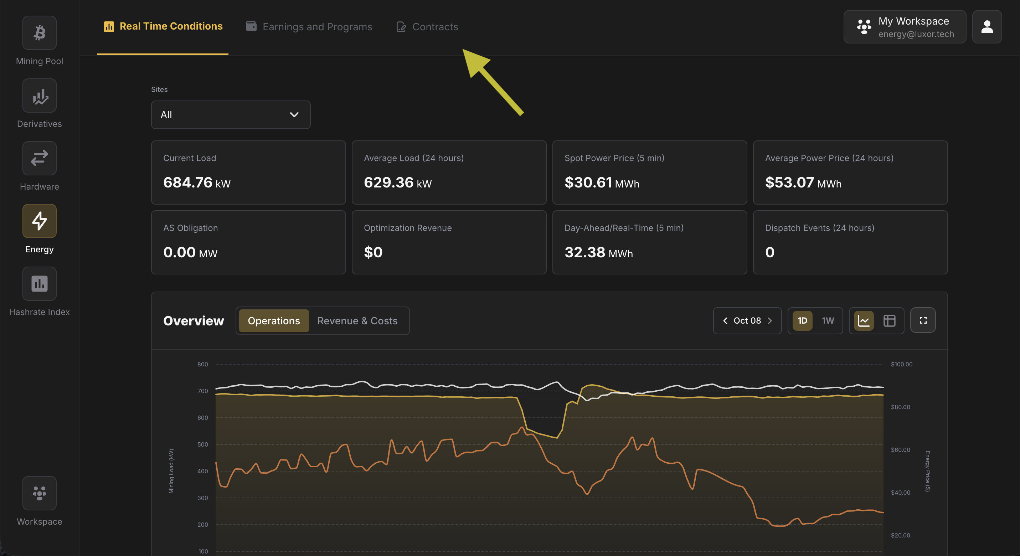This screenshot has width=1020, height=556.
Task: Show Revenue & Costs overview
Action: (357, 321)
